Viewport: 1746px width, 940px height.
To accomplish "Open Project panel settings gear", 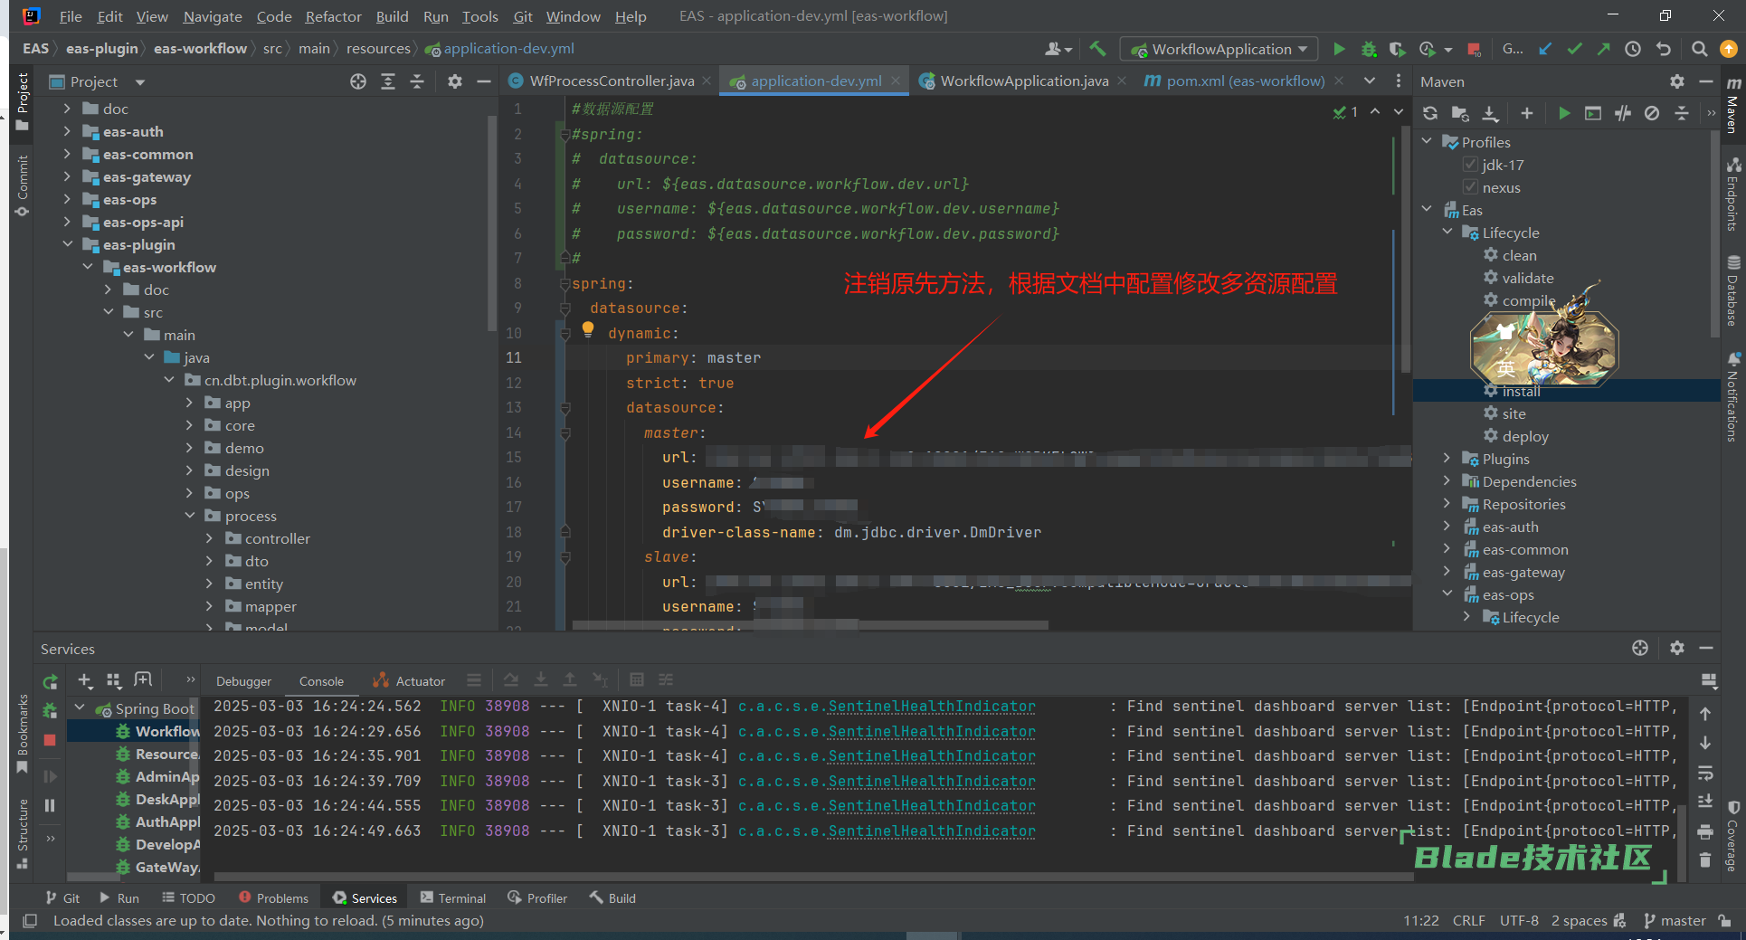I will pos(455,81).
